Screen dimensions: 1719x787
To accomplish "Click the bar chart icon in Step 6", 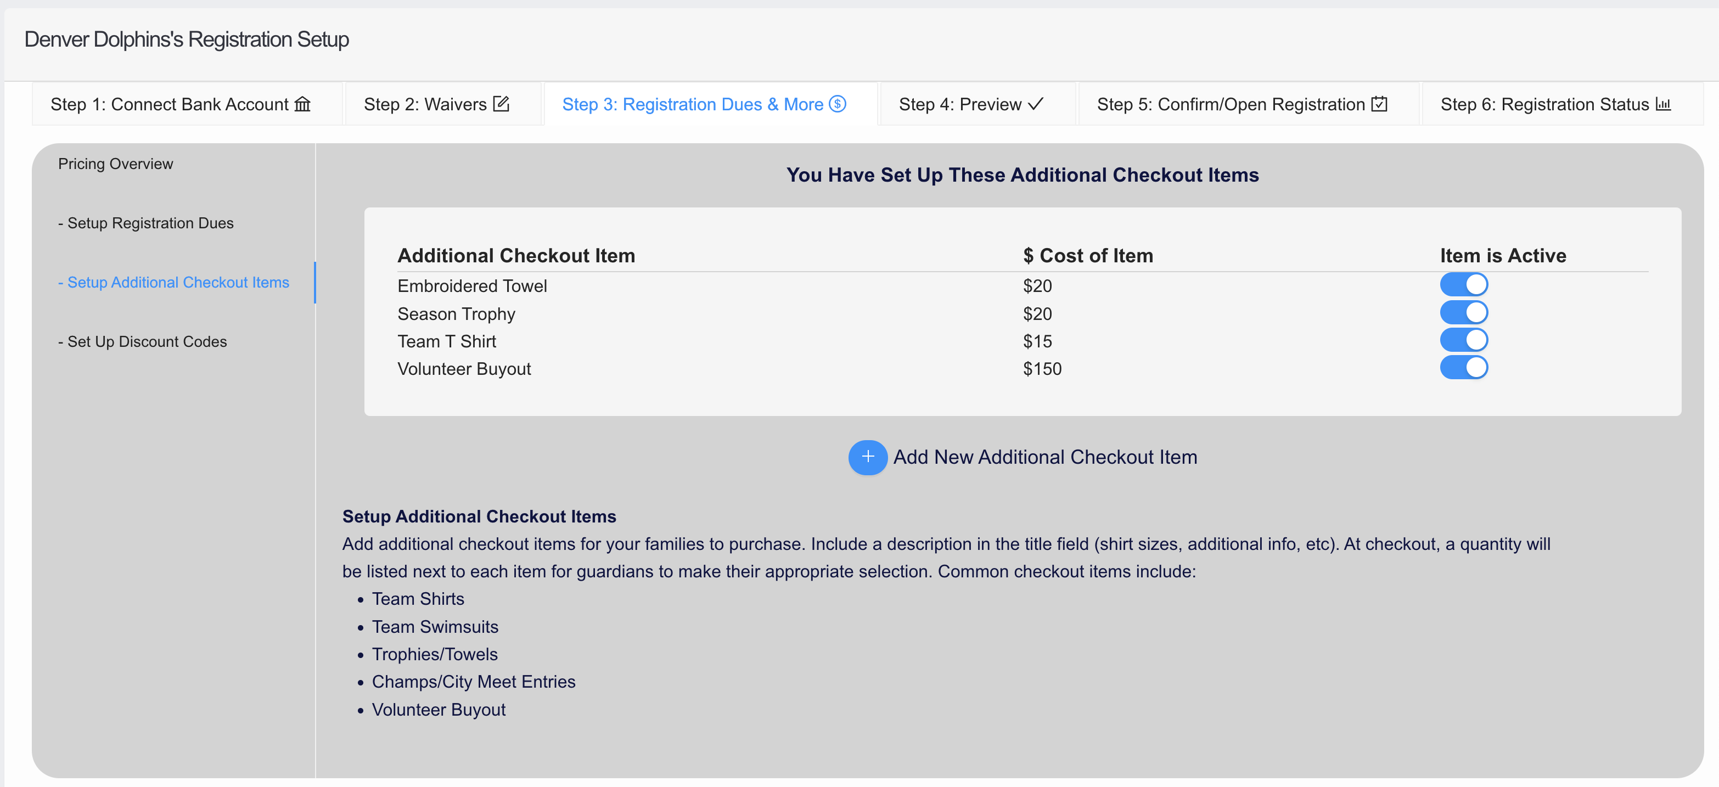I will (x=1664, y=104).
